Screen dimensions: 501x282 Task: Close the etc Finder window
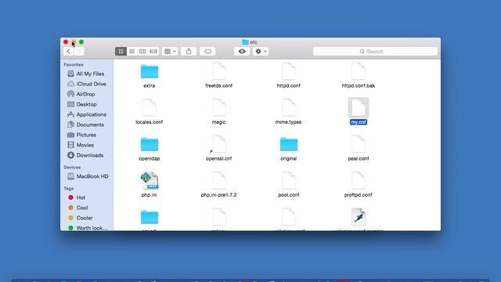click(66, 42)
